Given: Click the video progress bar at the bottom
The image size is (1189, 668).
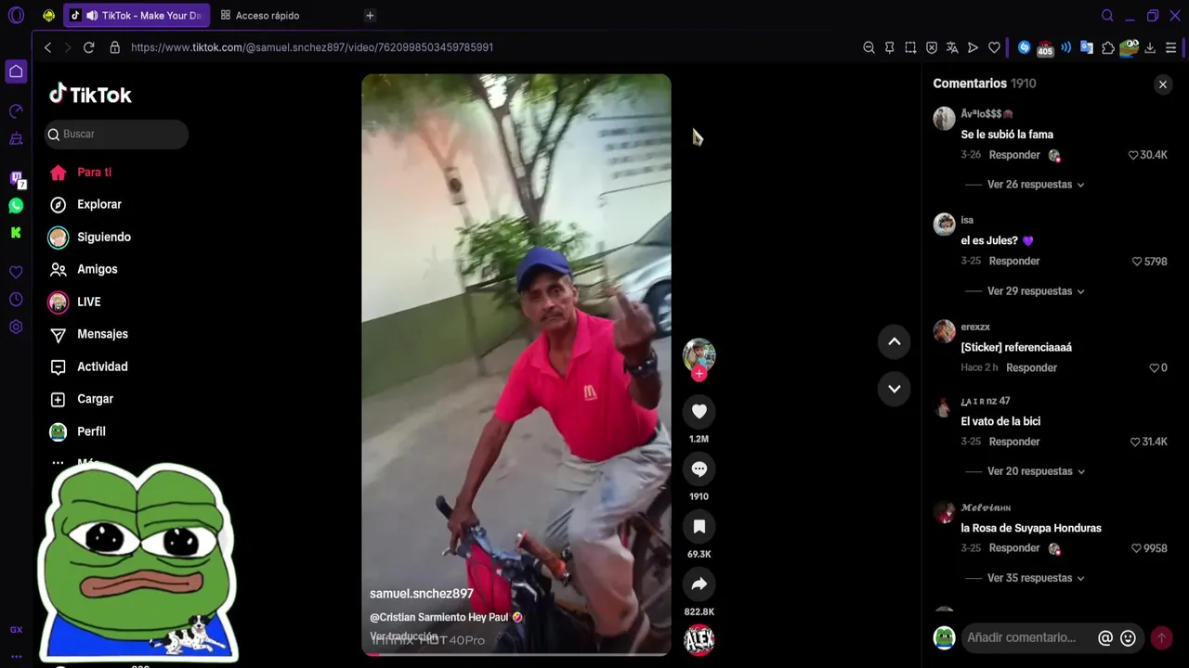Looking at the screenshot, I should point(516,654).
